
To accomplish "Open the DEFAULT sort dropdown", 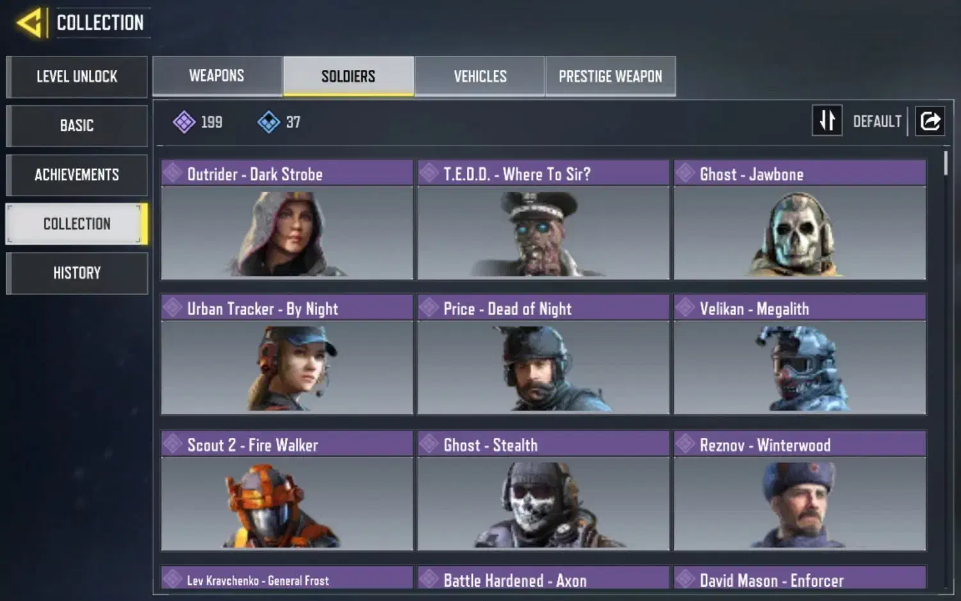I will (877, 121).
